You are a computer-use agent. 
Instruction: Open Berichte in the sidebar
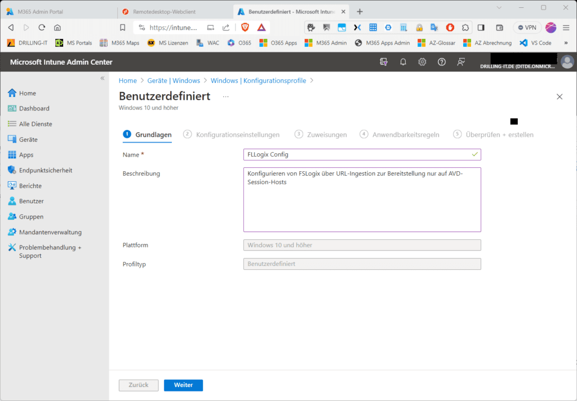coord(25,186)
